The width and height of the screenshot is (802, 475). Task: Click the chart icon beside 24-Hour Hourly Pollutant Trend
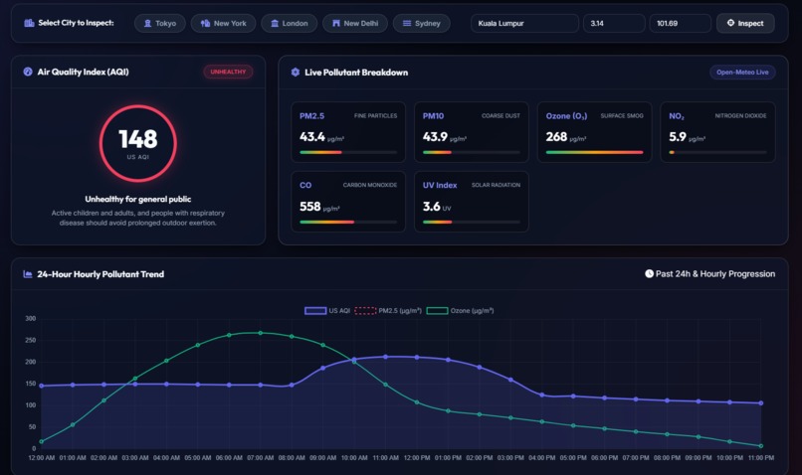pos(28,274)
